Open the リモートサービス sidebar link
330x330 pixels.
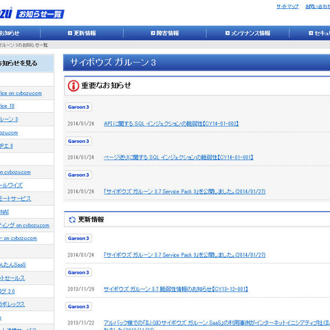pos(15,199)
